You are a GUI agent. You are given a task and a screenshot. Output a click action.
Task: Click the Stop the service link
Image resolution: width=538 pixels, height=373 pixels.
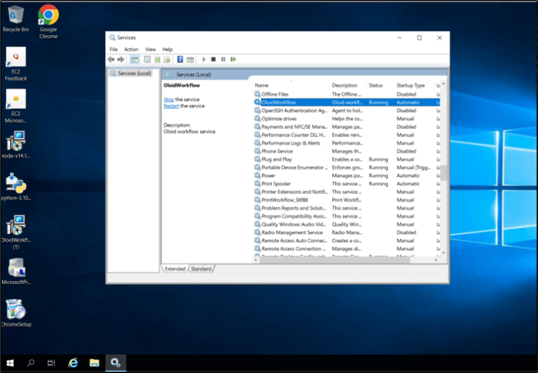168,99
